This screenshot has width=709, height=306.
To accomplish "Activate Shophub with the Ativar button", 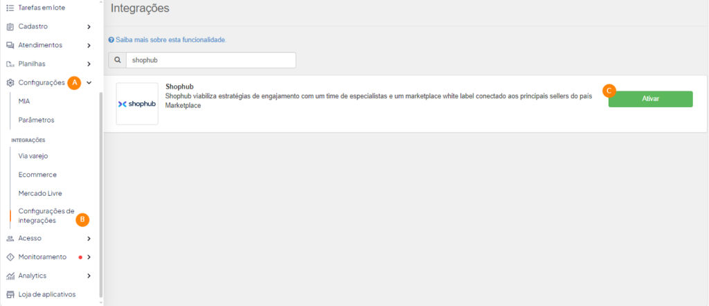I will click(x=650, y=99).
